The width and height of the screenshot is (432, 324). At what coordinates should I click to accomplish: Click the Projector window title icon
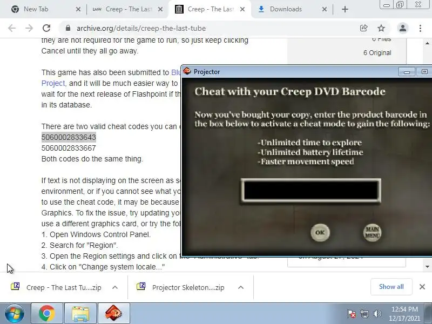(187, 71)
